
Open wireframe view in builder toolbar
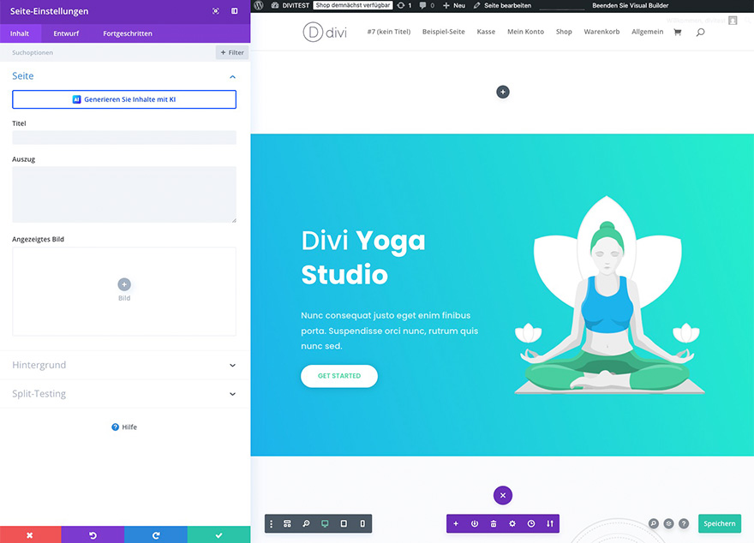(x=288, y=523)
